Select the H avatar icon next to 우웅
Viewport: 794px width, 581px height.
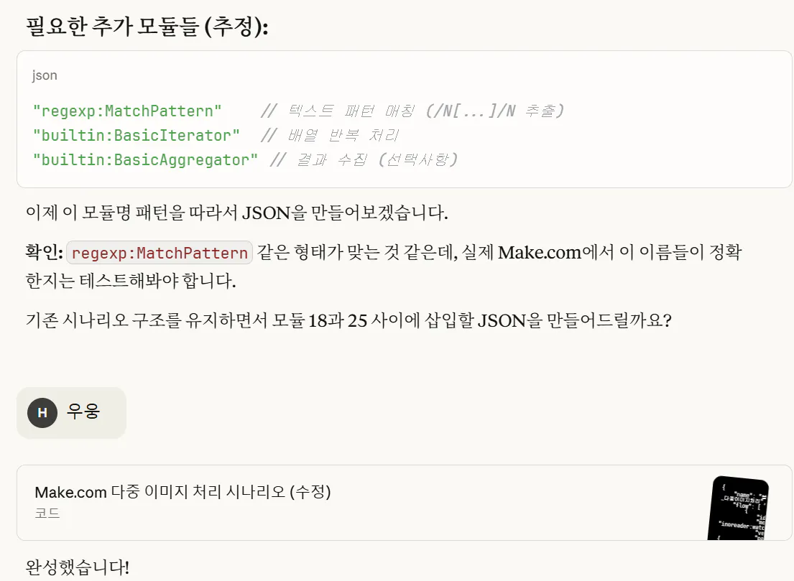point(42,412)
